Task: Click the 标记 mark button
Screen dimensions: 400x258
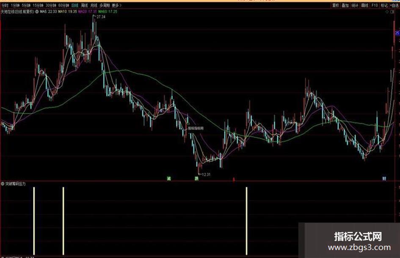Action: click(x=384, y=6)
